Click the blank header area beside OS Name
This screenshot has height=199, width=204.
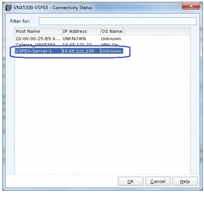click(x=156, y=31)
